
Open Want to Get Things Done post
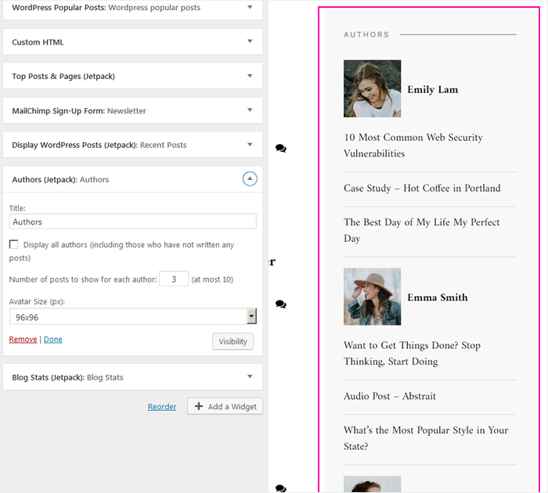click(x=412, y=353)
